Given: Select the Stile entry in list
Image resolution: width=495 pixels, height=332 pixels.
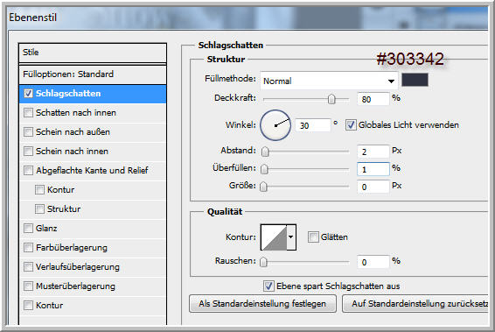Looking at the screenshot, I should [x=93, y=53].
